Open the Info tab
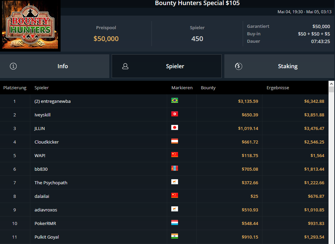 [x=54, y=66]
